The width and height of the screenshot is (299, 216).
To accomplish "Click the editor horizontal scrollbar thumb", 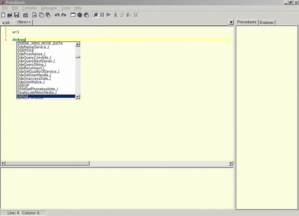I will point(47,163).
